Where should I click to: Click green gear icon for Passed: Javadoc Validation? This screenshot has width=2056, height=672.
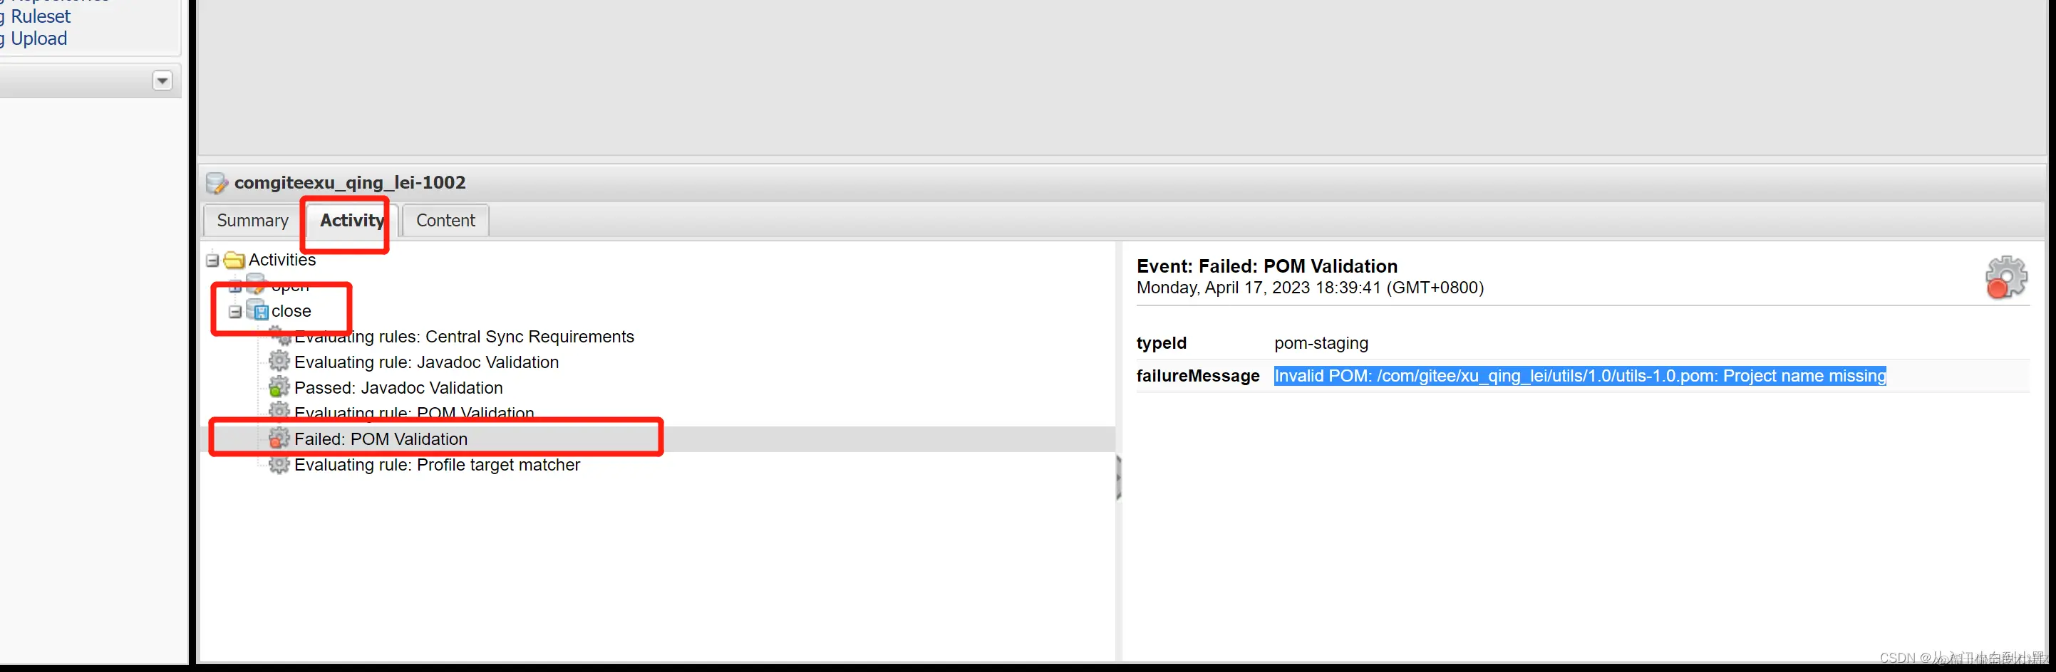click(279, 387)
